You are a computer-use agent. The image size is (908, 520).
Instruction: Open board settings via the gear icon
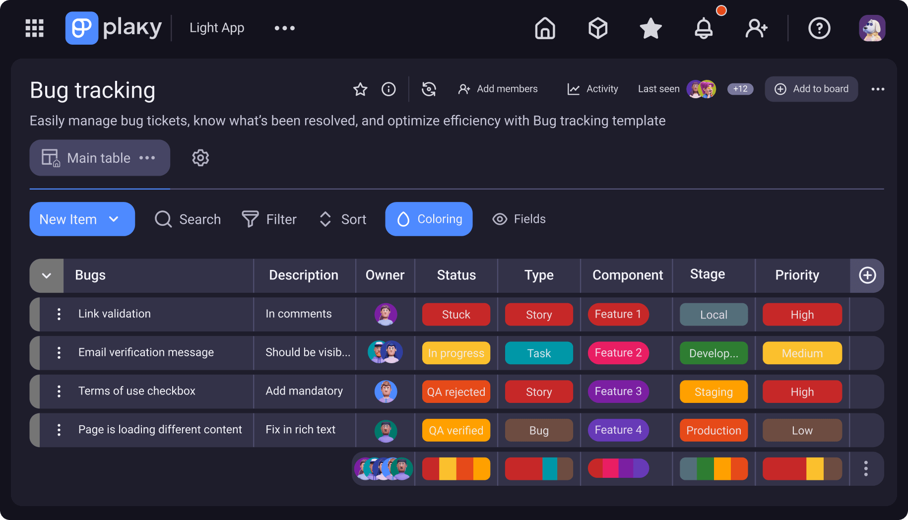(200, 158)
